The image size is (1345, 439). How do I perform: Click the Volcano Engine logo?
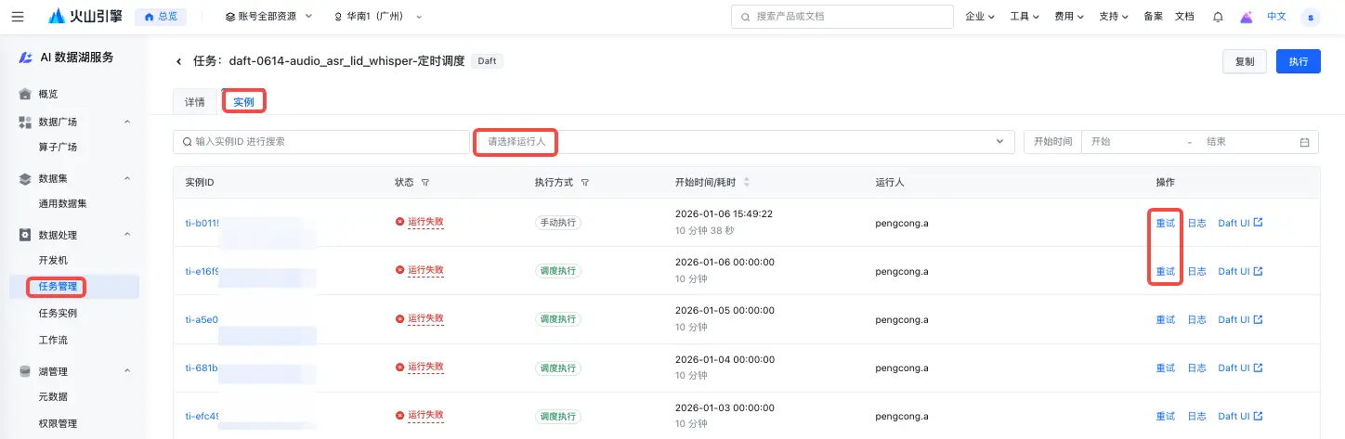85,17
